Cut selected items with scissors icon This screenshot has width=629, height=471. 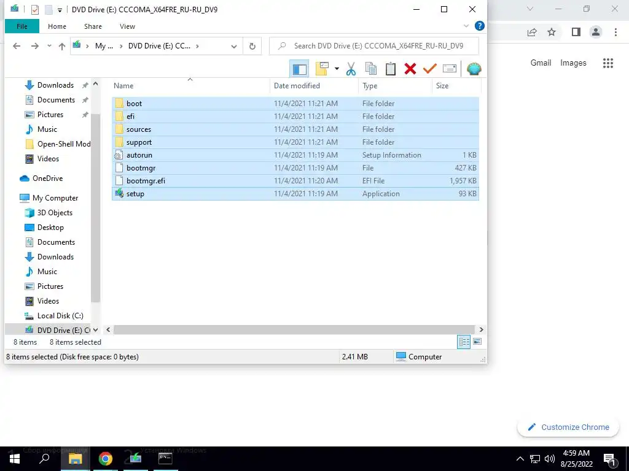pos(351,69)
